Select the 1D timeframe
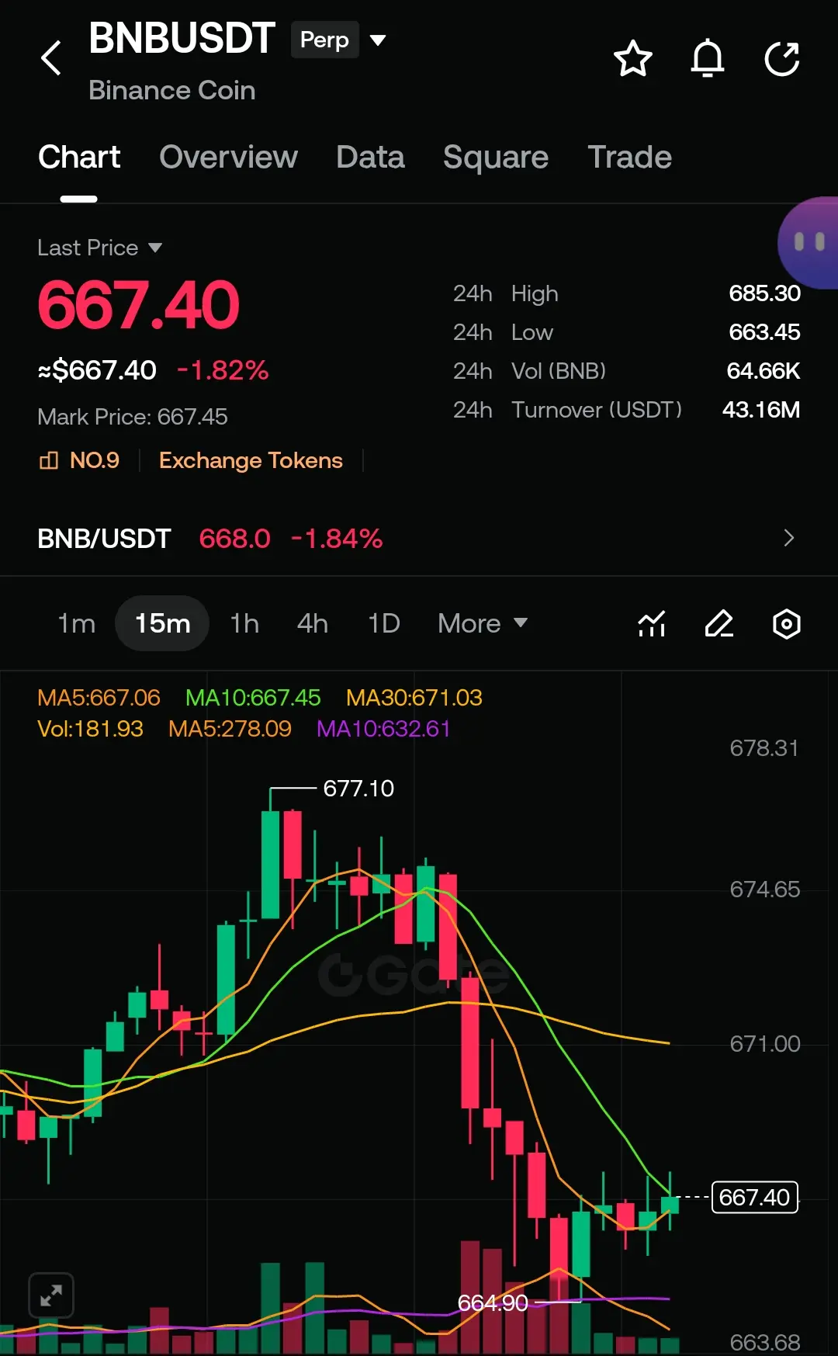The width and height of the screenshot is (838, 1356). [x=384, y=623]
